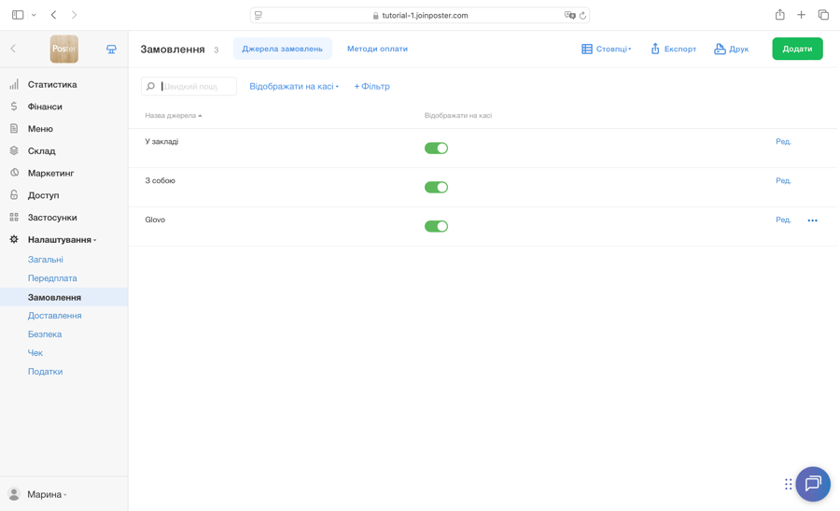Open a new browser tab with plus icon
This screenshot has width=840, height=511.
801,15
